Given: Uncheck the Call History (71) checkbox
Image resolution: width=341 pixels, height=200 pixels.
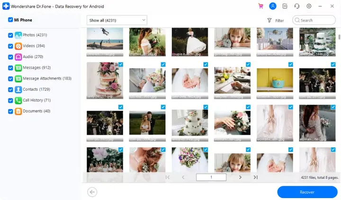Looking at the screenshot, I should point(10,100).
